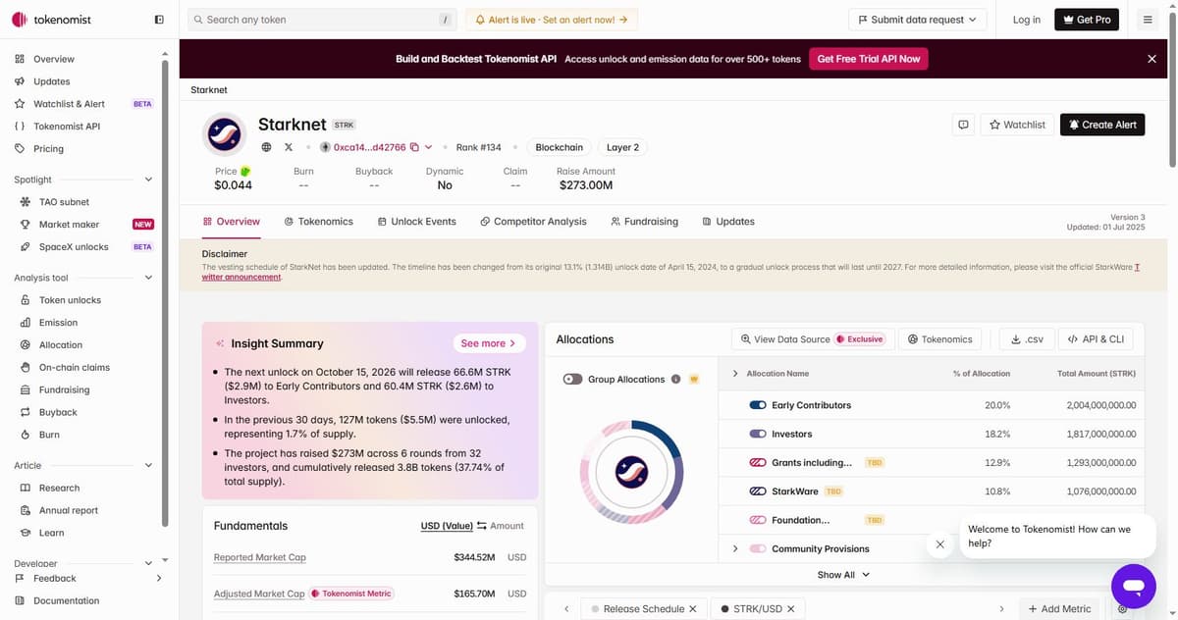Switch to Tokenomics tab
The image size is (1178, 620).
pos(318,222)
